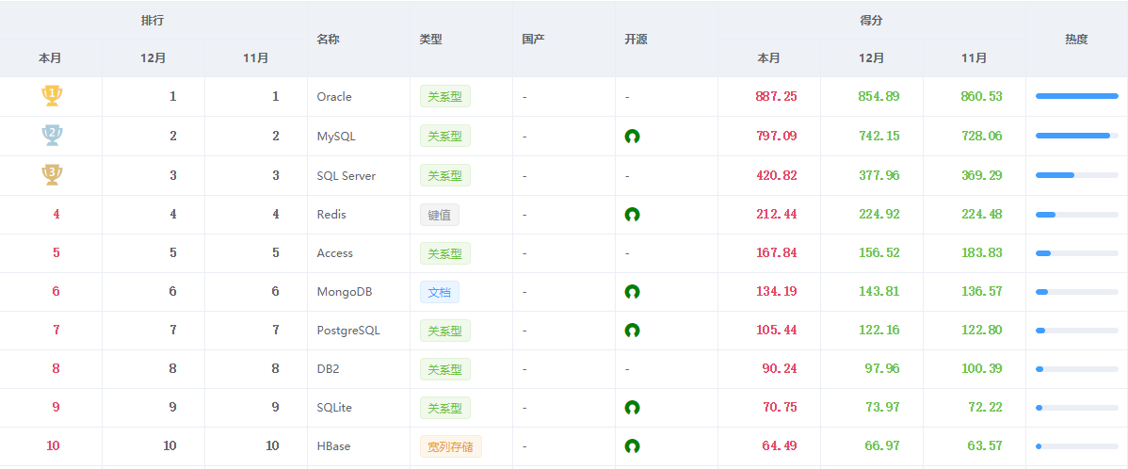Image resolution: width=1128 pixels, height=469 pixels.
Task: Click the open source icon in HBase row
Action: point(633,446)
